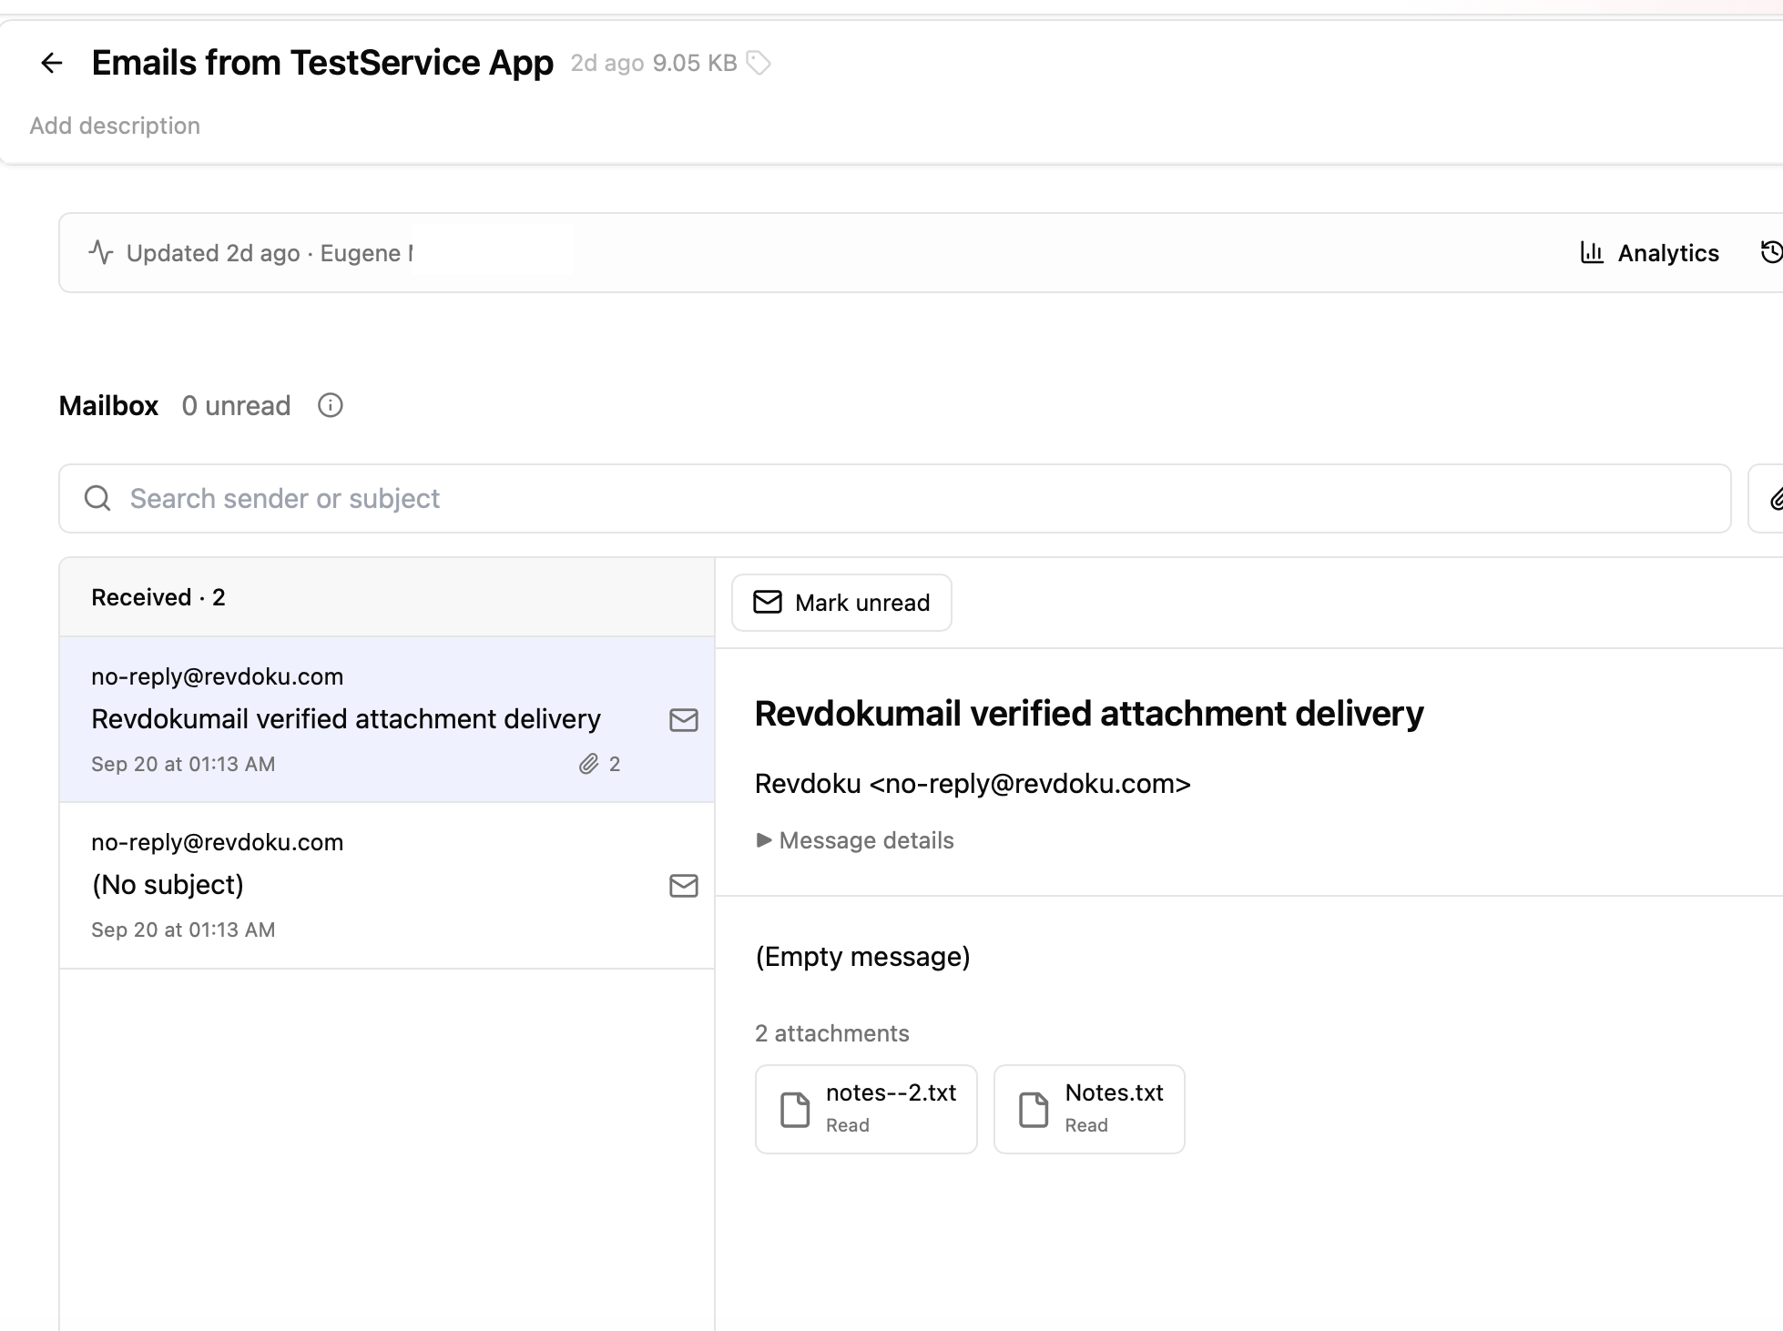The image size is (1783, 1331).
Task: Open the notes--2.txt attachment
Action: [x=866, y=1109]
